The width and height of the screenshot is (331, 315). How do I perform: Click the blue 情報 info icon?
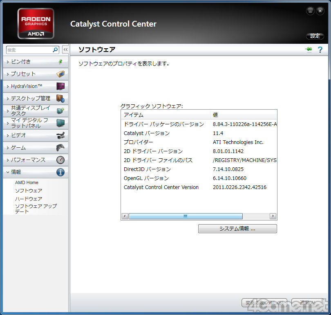(x=60, y=172)
